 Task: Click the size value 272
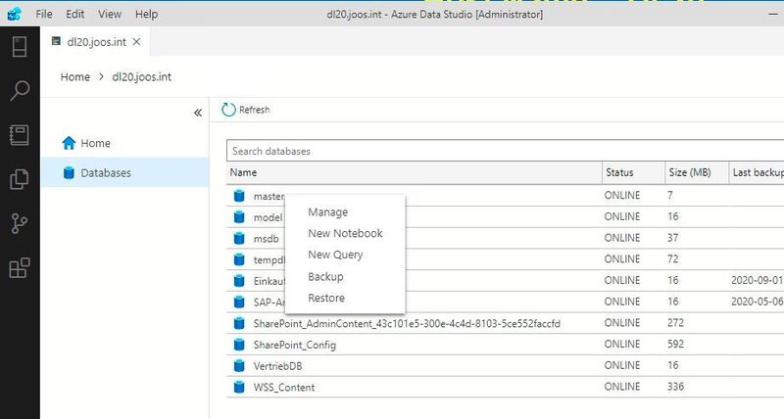tap(675, 323)
